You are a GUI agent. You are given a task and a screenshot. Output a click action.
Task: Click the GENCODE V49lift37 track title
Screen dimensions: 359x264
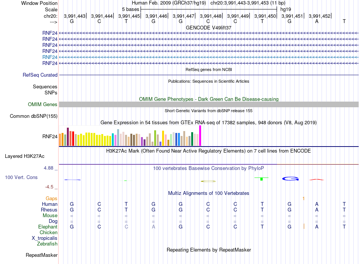coord(209,28)
